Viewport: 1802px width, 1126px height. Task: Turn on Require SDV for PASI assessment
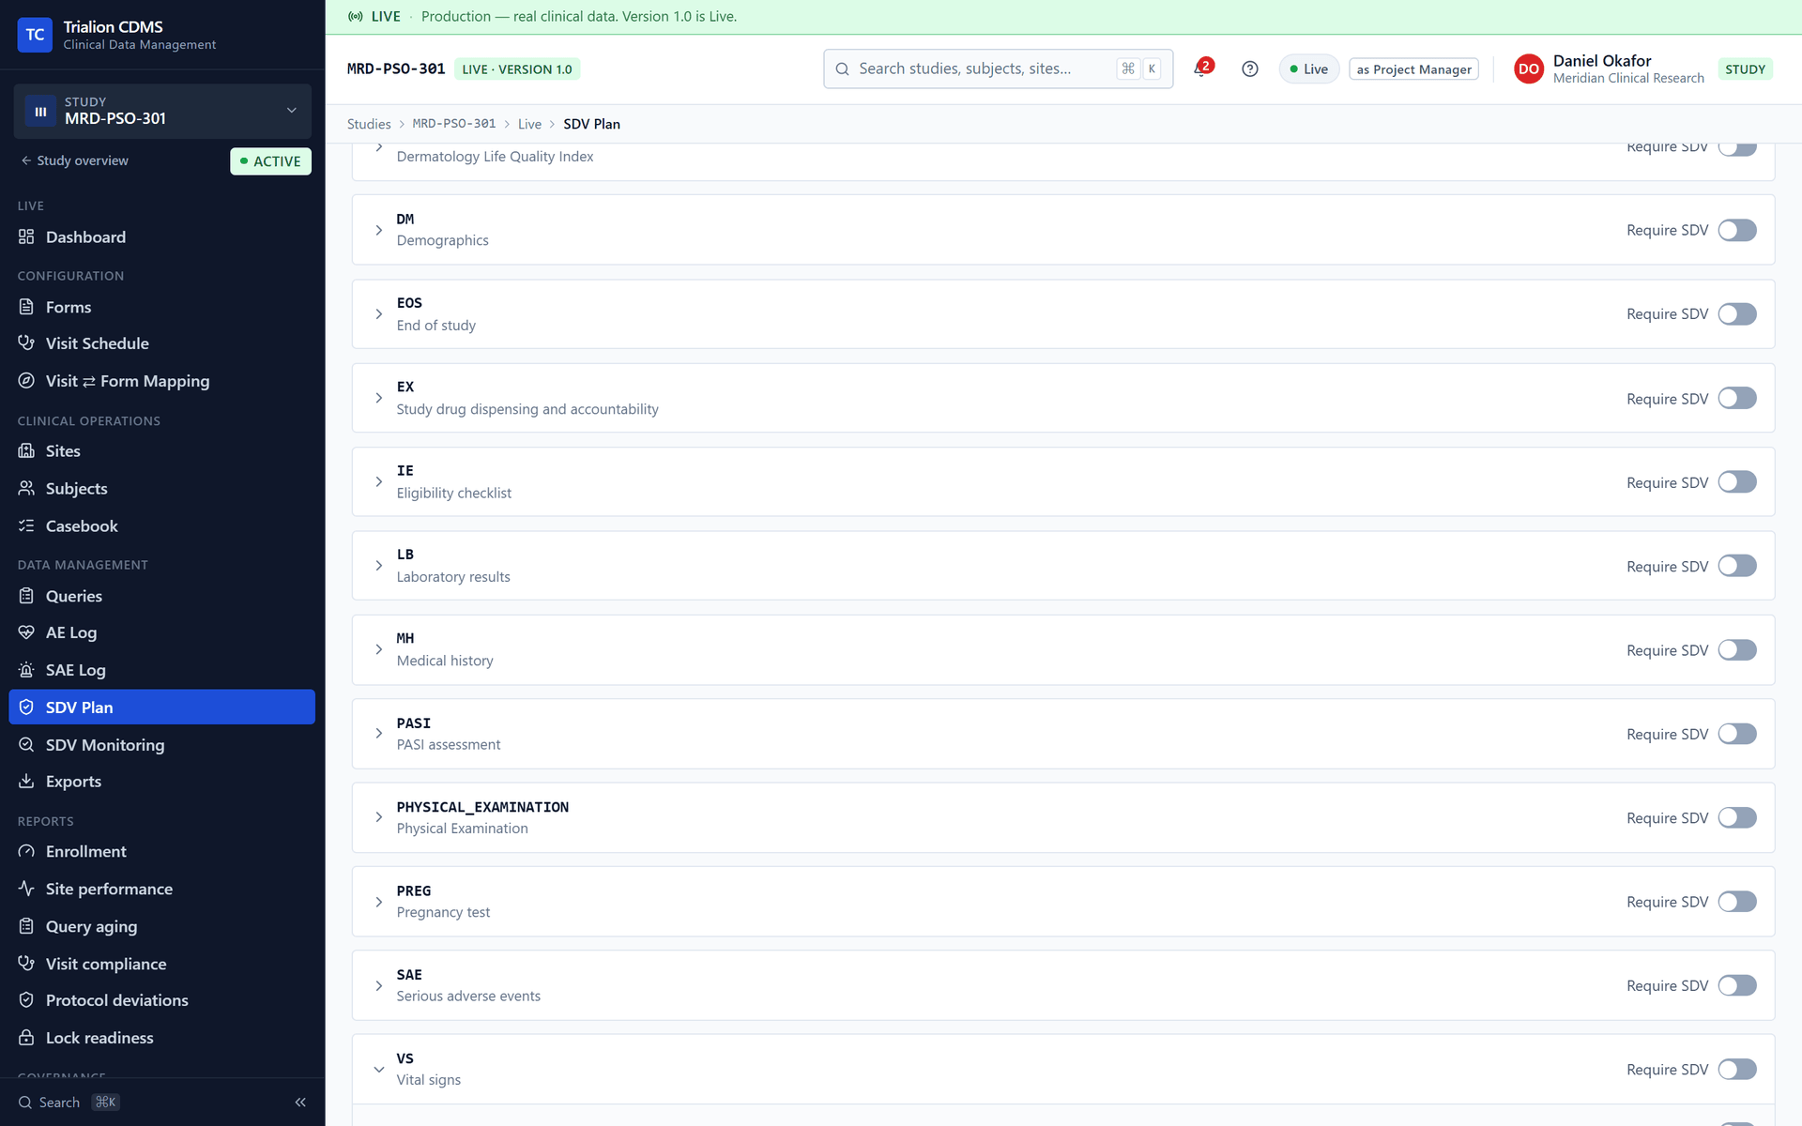point(1737,734)
